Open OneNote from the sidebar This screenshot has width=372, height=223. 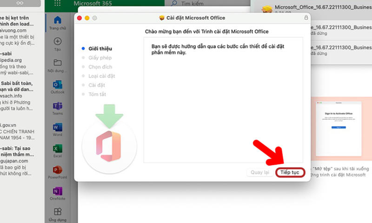58,191
